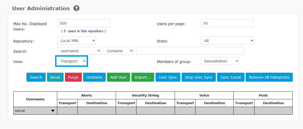Click the Destination header under Voice

214,103
